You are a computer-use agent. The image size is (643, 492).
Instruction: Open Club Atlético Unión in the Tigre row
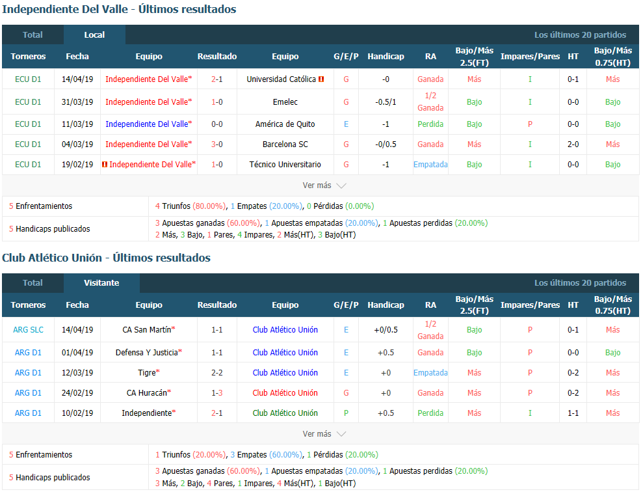(285, 373)
